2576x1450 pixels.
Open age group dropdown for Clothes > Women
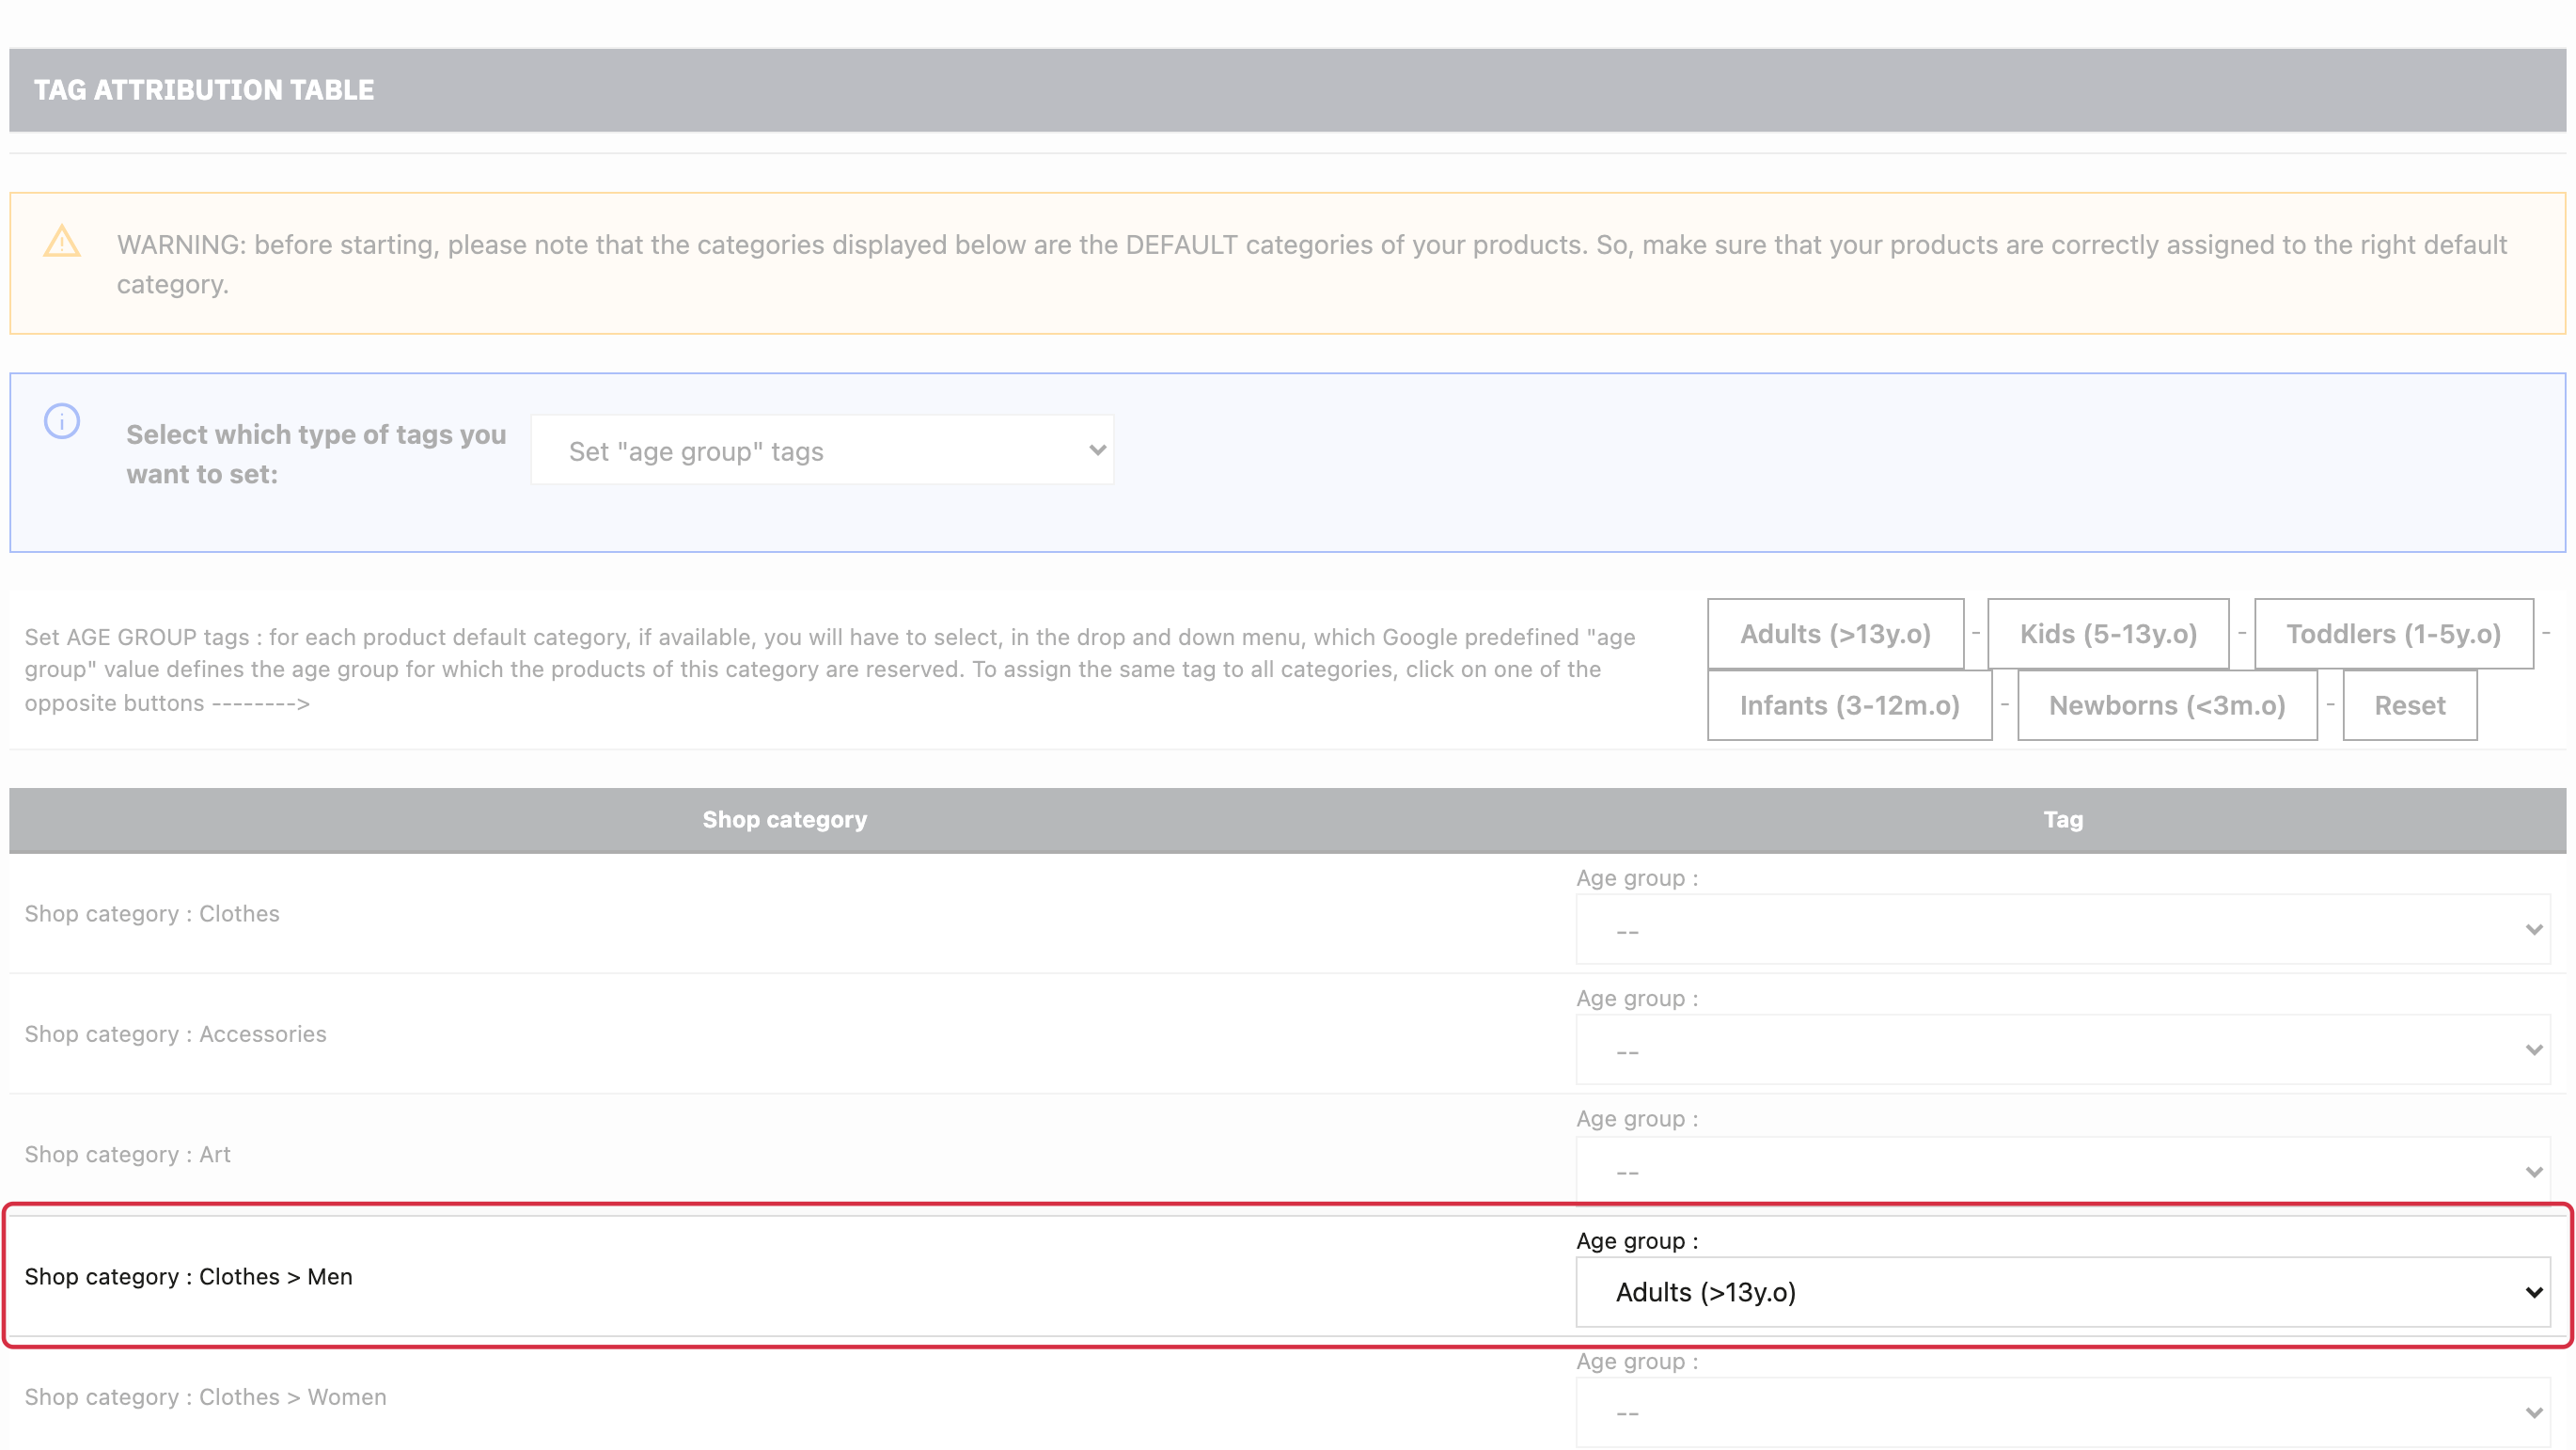[2063, 1413]
